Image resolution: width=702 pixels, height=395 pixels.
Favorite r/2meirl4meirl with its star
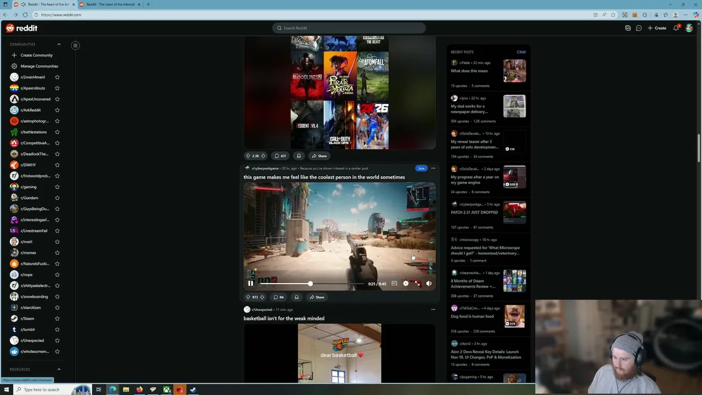[x=57, y=77]
